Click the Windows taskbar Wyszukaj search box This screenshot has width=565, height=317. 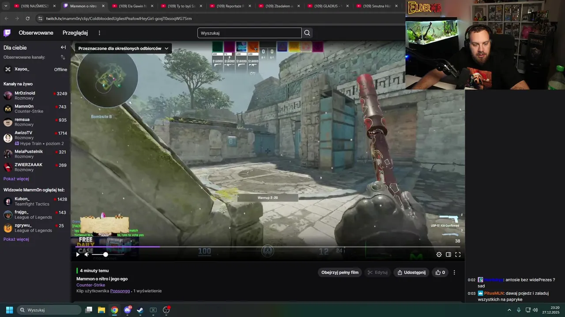pyautogui.click(x=49, y=310)
